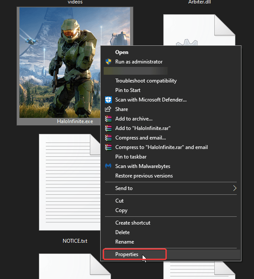The height and width of the screenshot is (279, 254).
Task: Open Properties for HaloInfinite.exe
Action: click(127, 254)
